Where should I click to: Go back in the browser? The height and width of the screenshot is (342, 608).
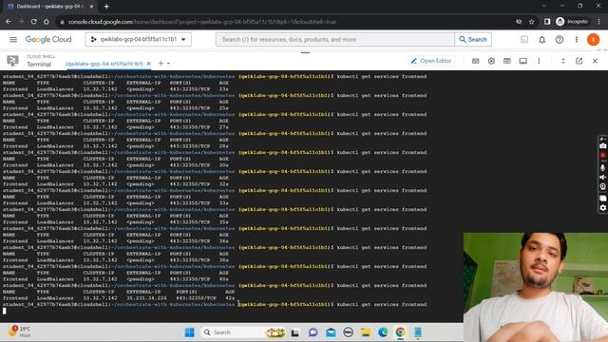(9, 22)
